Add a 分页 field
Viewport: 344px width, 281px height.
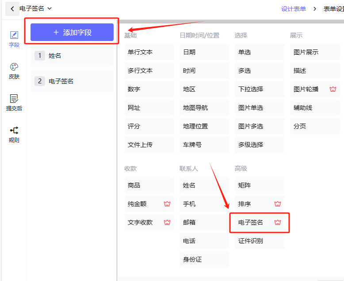(315, 126)
